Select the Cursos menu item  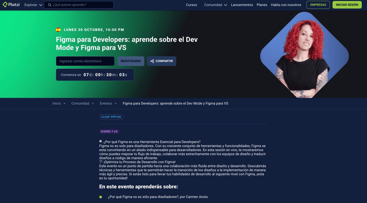coord(191,5)
